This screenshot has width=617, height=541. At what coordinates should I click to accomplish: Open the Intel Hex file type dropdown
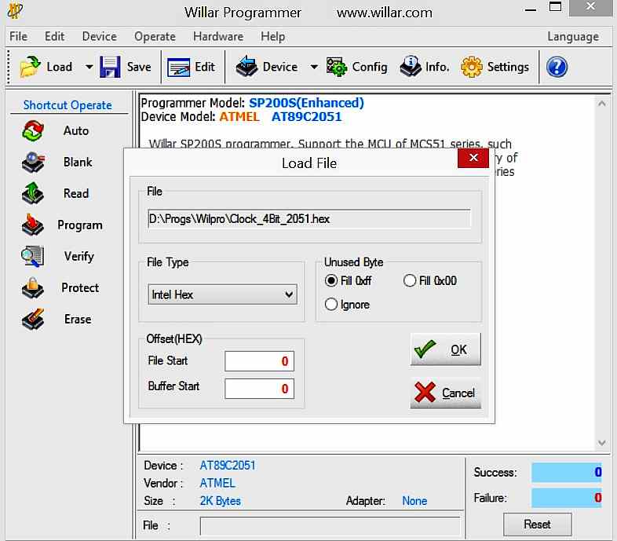coord(222,294)
